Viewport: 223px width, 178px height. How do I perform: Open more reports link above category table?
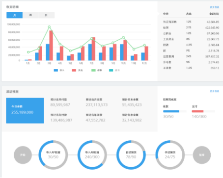215,7
